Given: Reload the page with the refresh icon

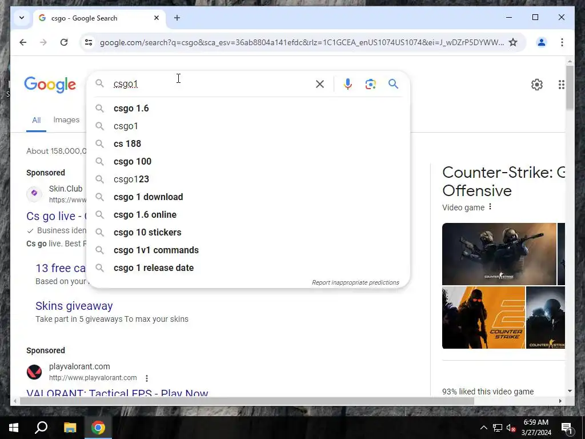Looking at the screenshot, I should click(x=64, y=42).
